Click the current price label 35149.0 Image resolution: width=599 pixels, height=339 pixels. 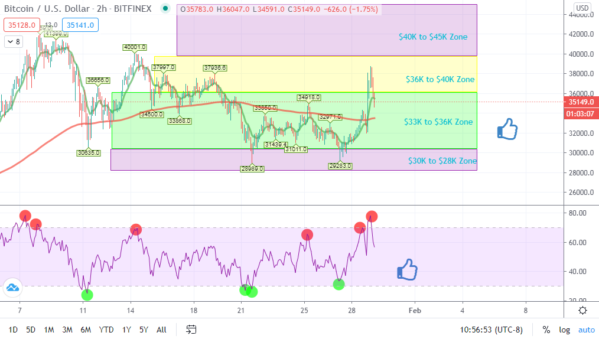point(581,102)
